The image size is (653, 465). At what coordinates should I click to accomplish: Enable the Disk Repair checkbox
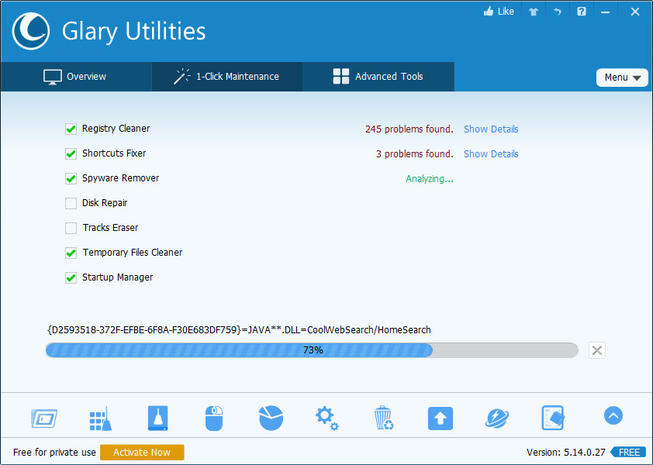[x=71, y=204]
